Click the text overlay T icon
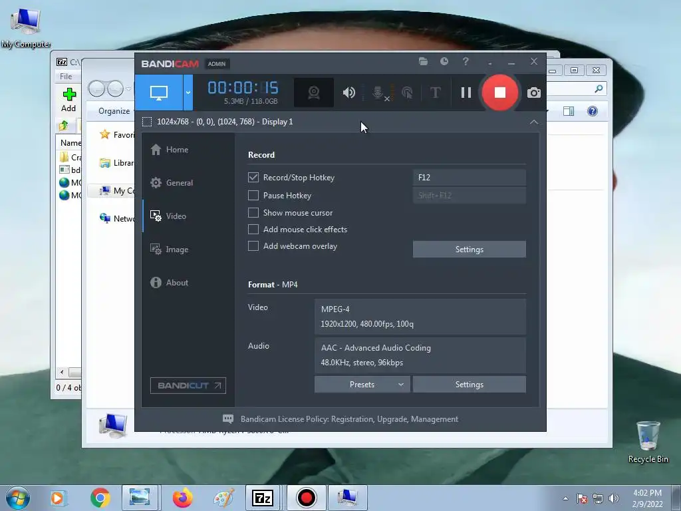The width and height of the screenshot is (681, 511). click(435, 92)
